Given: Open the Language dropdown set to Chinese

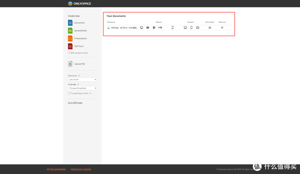Looking at the screenshot, I should coord(82,88).
